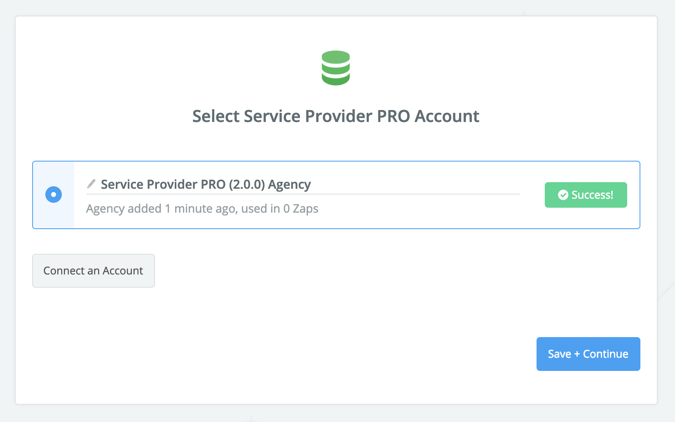Screen dimensions: 675x422
Task: Edit the Service Provider PRO (2.0.0) Agency name field
Action: tap(303, 185)
